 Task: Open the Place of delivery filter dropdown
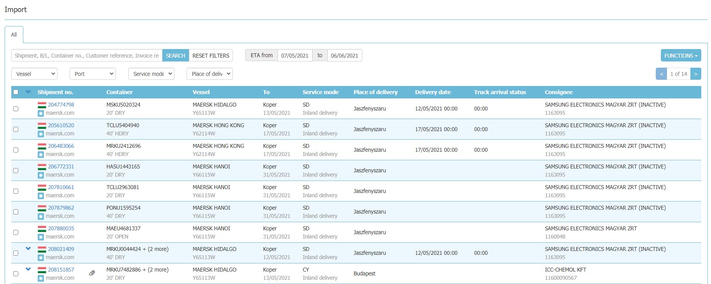click(x=210, y=74)
